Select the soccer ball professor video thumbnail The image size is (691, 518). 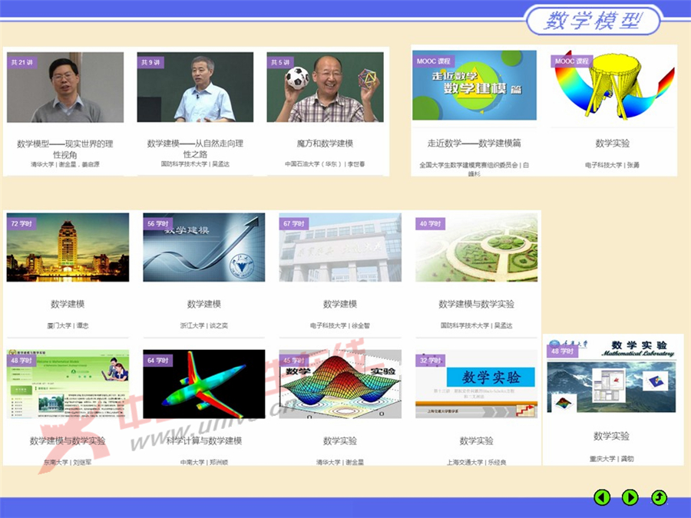pyautogui.click(x=325, y=87)
